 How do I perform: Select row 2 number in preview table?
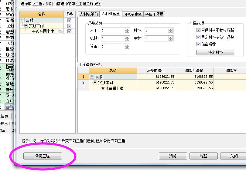(x=84, y=82)
